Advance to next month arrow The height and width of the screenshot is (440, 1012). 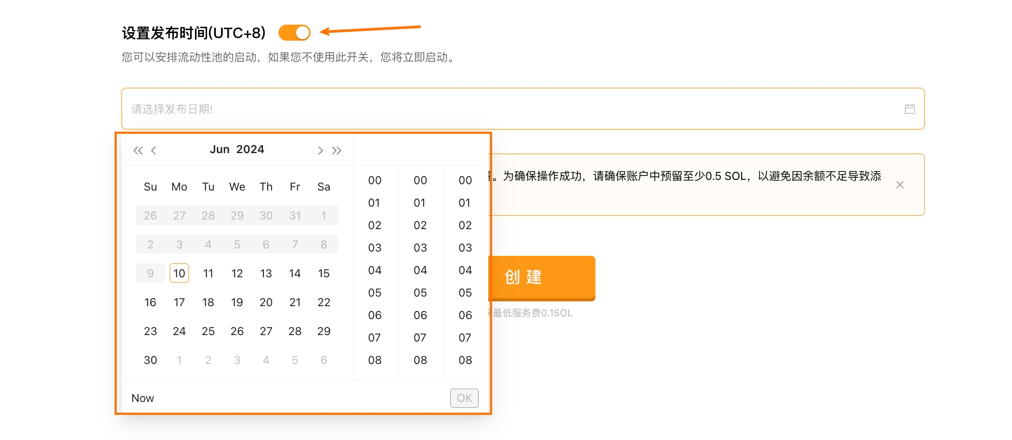coord(320,150)
